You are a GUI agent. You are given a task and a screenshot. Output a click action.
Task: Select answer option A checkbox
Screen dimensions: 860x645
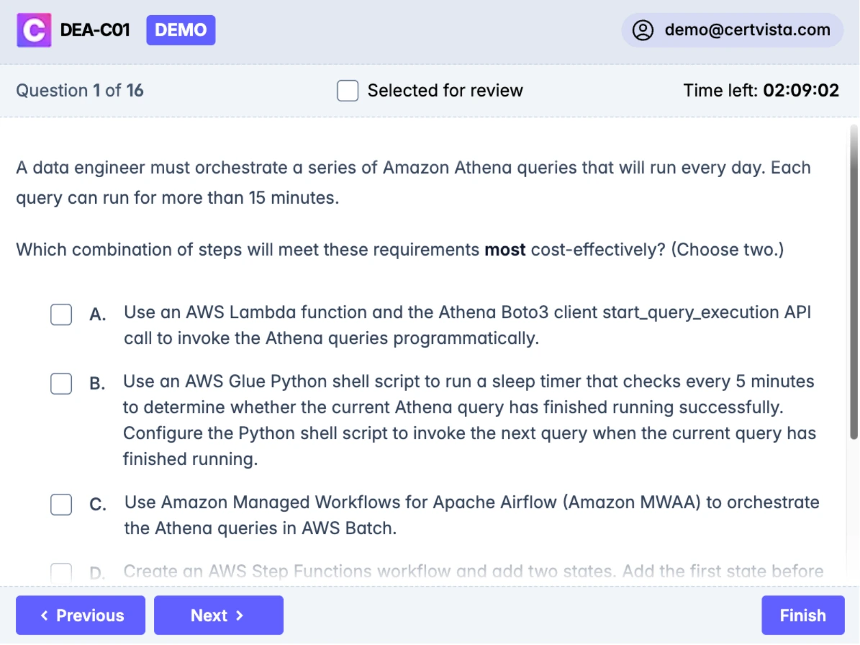pos(61,315)
